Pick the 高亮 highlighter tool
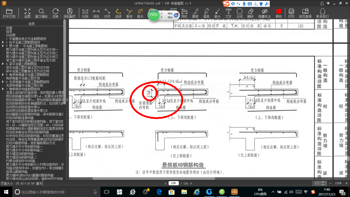 [x=206, y=13]
